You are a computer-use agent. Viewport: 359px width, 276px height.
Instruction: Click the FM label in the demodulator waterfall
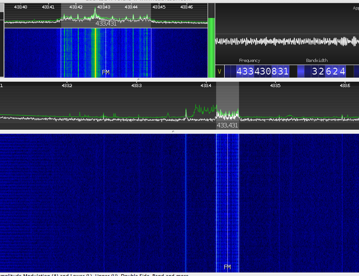[106, 73]
